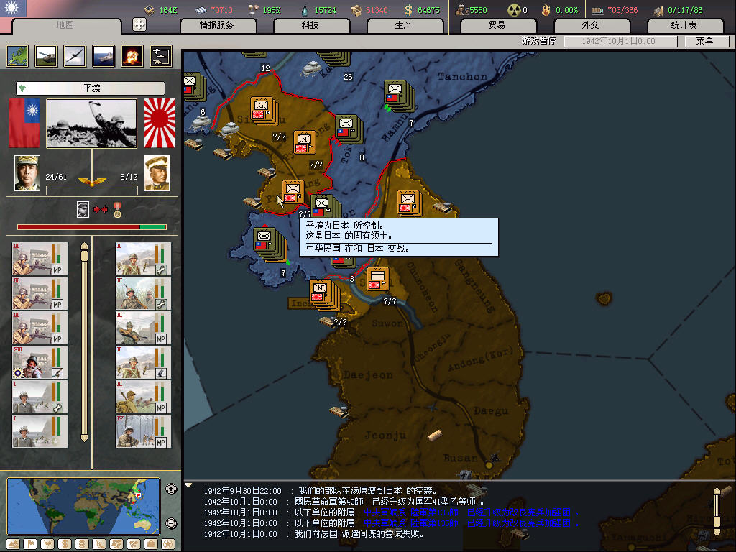Open the combined forces overview icon
The image size is (736, 552).
coord(161,56)
